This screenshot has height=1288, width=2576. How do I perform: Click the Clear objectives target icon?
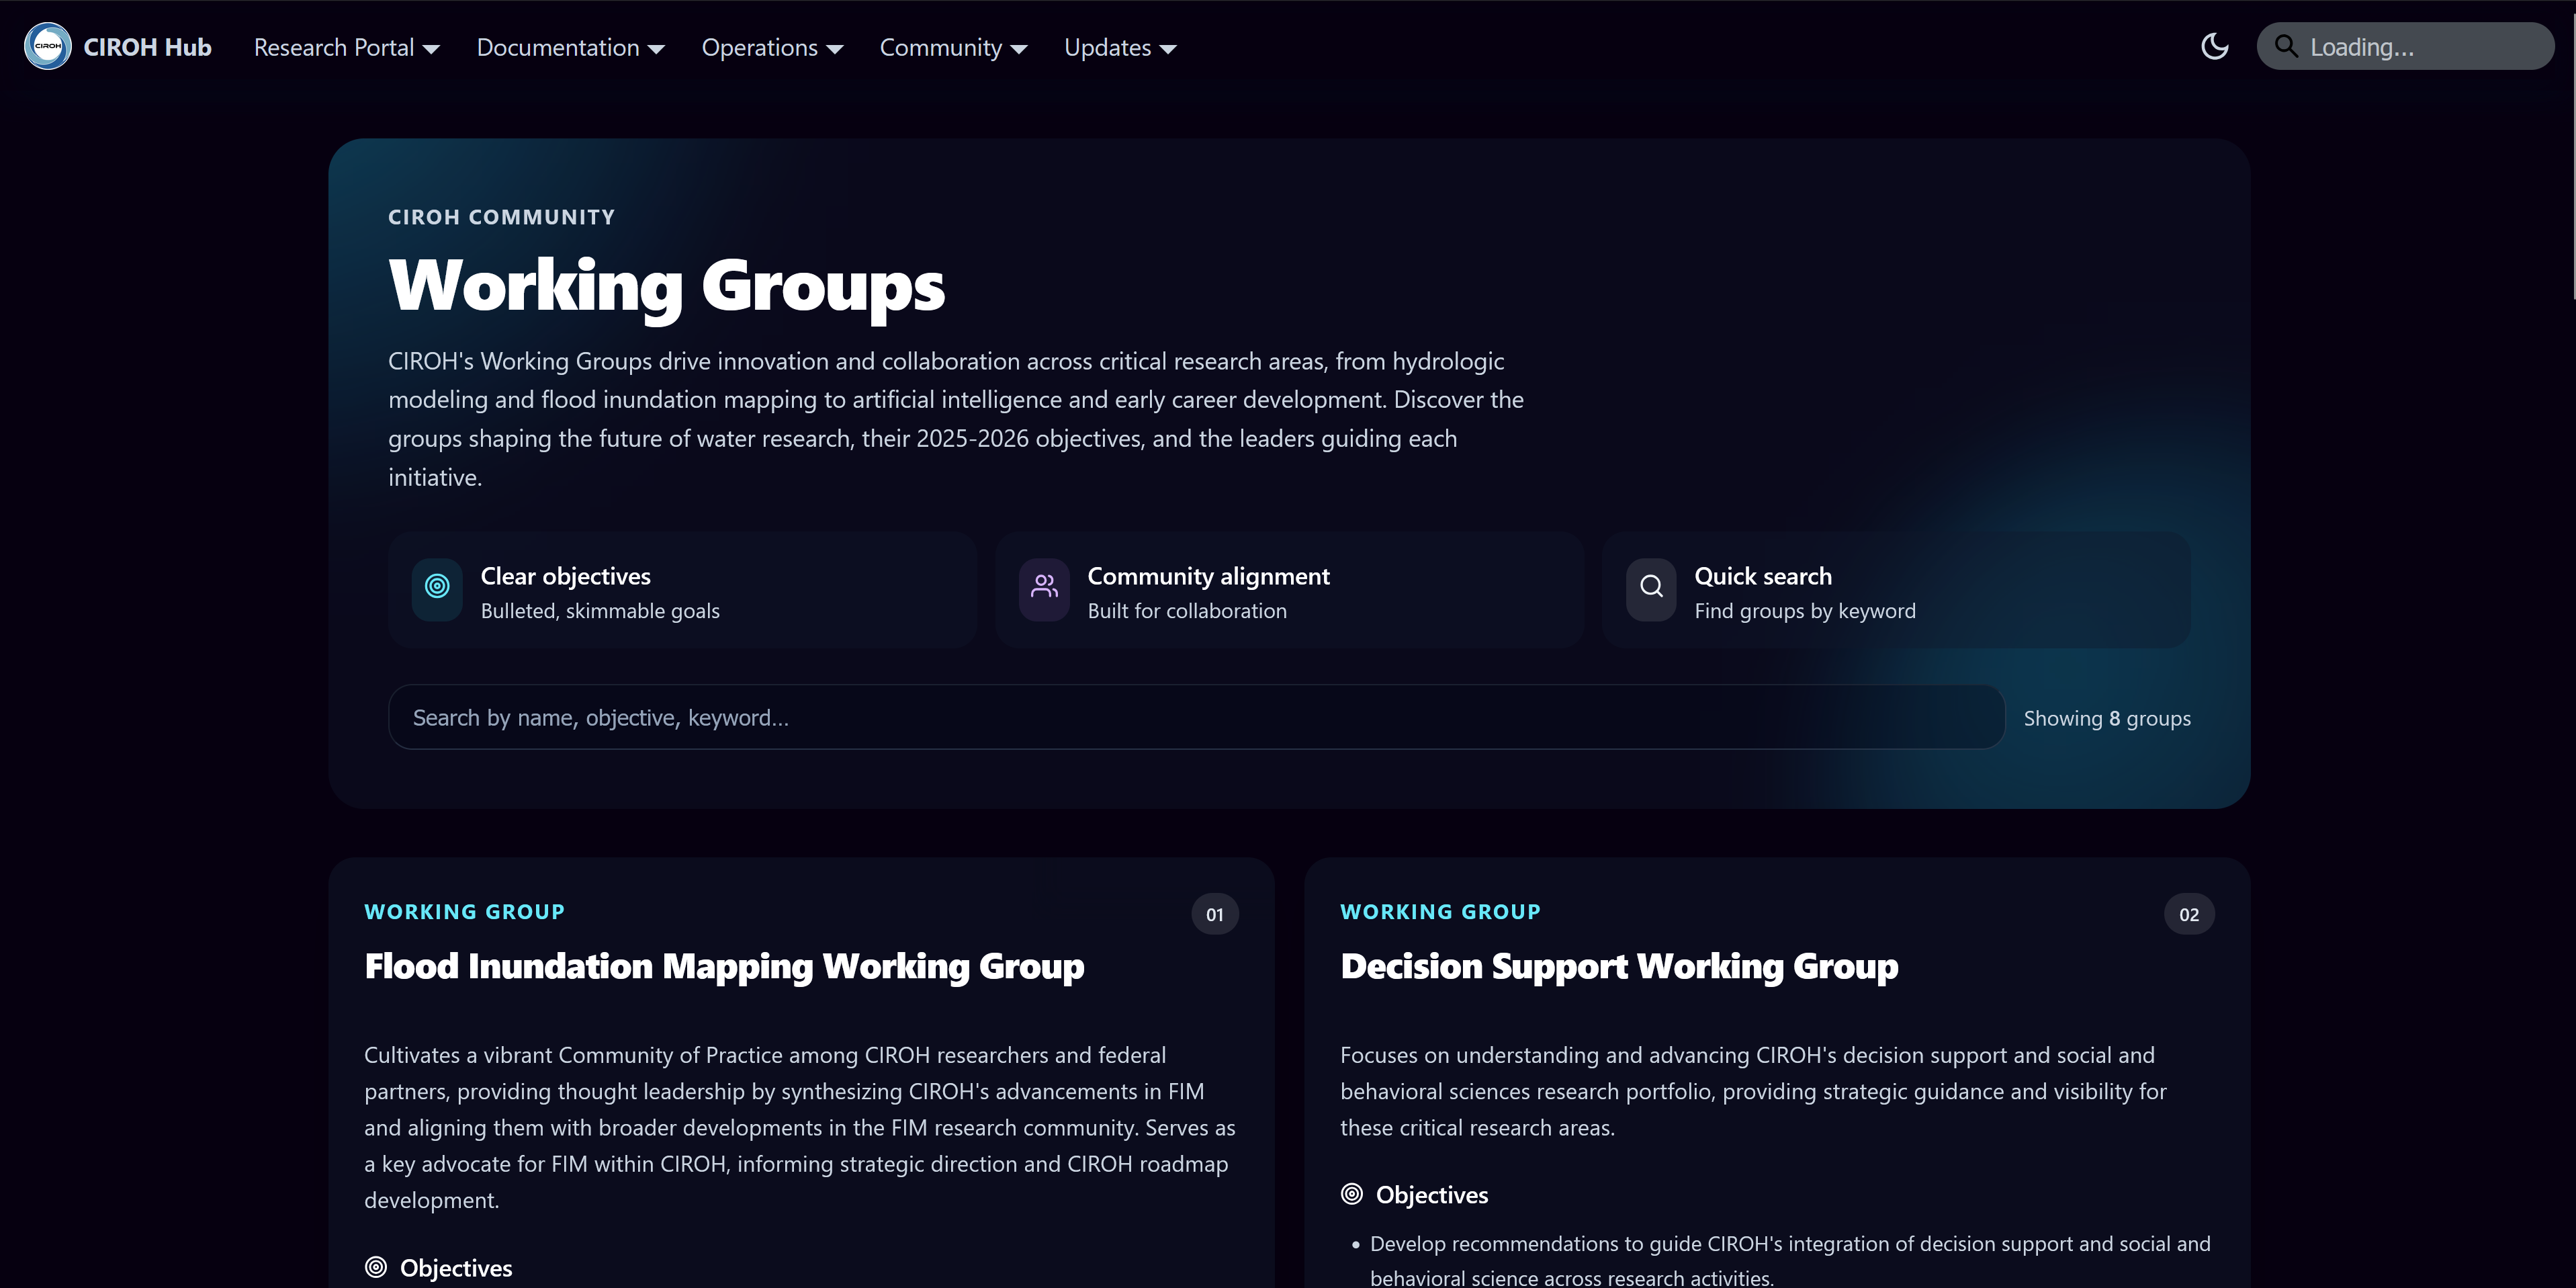pos(436,589)
